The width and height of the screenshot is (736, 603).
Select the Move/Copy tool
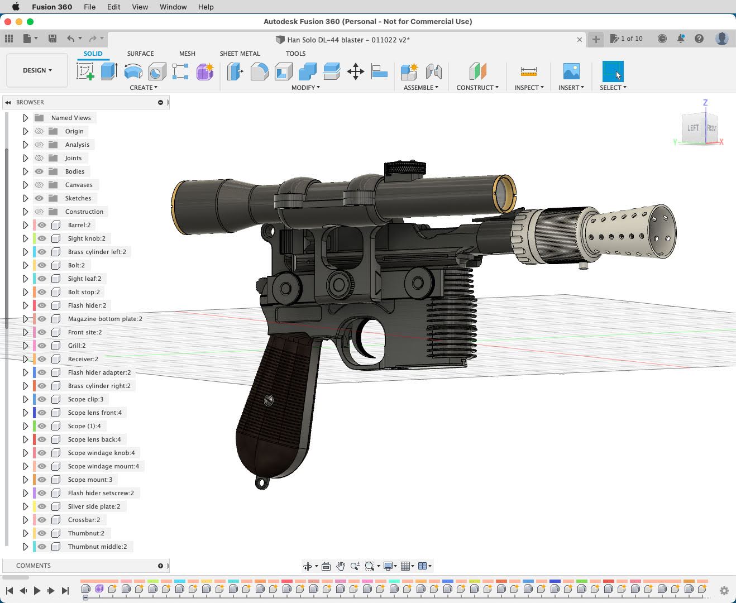click(x=356, y=71)
